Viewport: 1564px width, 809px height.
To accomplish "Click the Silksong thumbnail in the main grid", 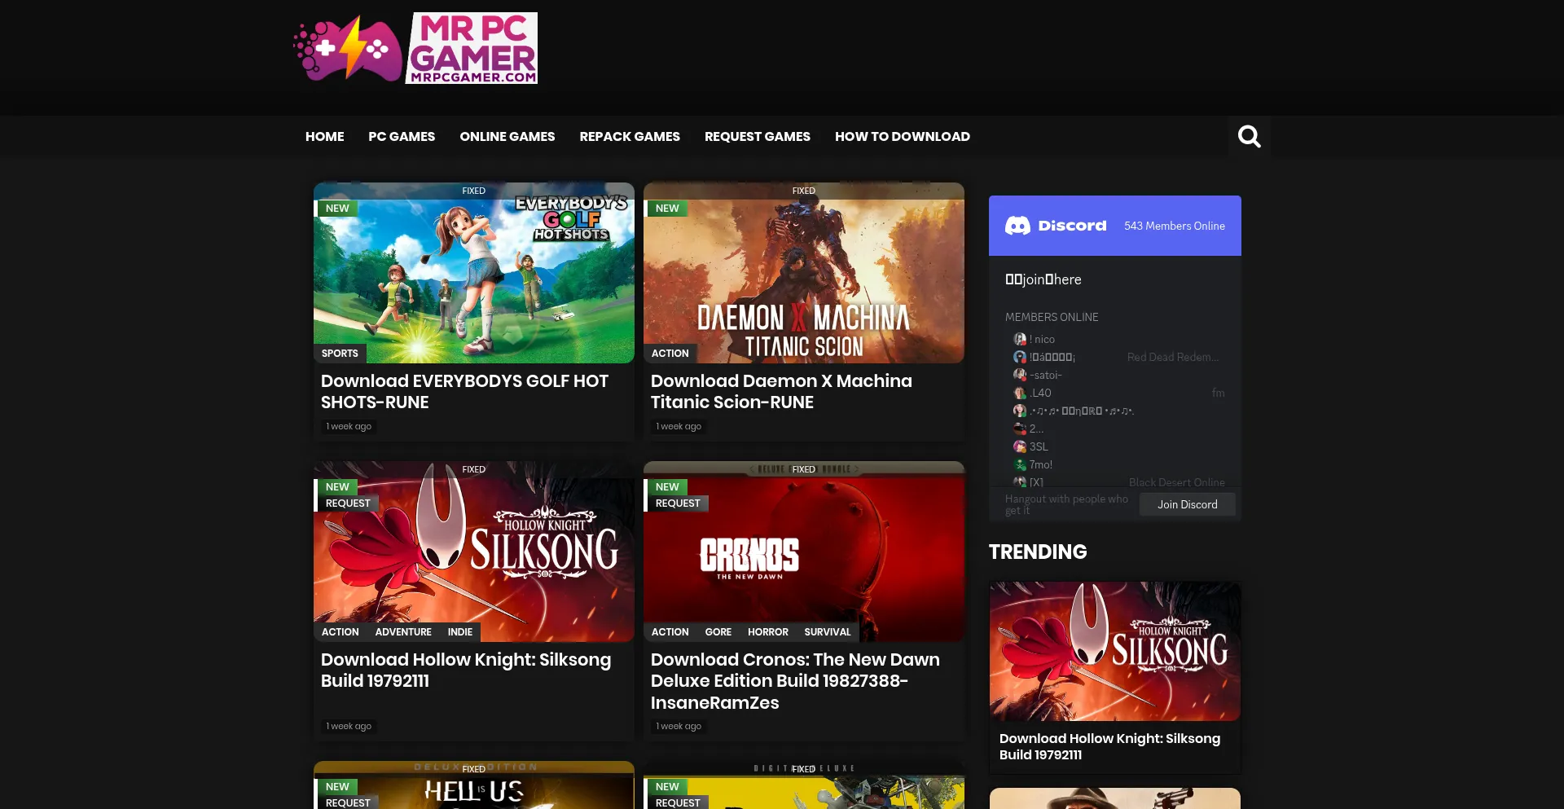I will point(474,552).
